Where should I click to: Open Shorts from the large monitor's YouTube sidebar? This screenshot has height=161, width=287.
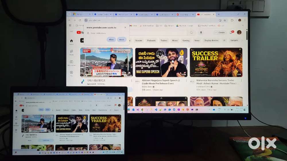[x=71, y=51]
